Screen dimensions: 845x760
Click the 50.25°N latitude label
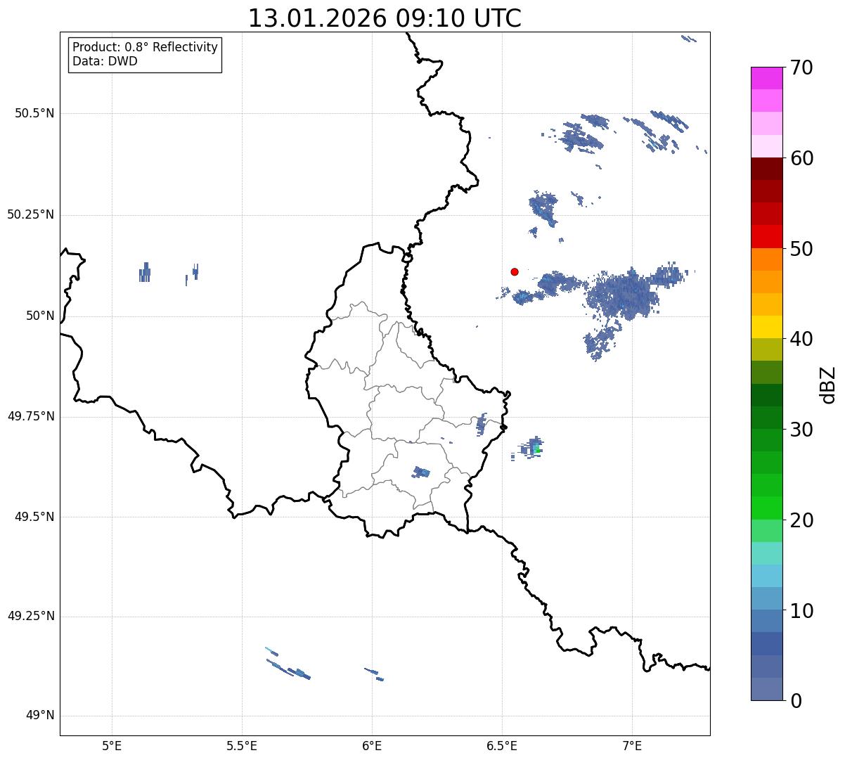[x=30, y=214]
